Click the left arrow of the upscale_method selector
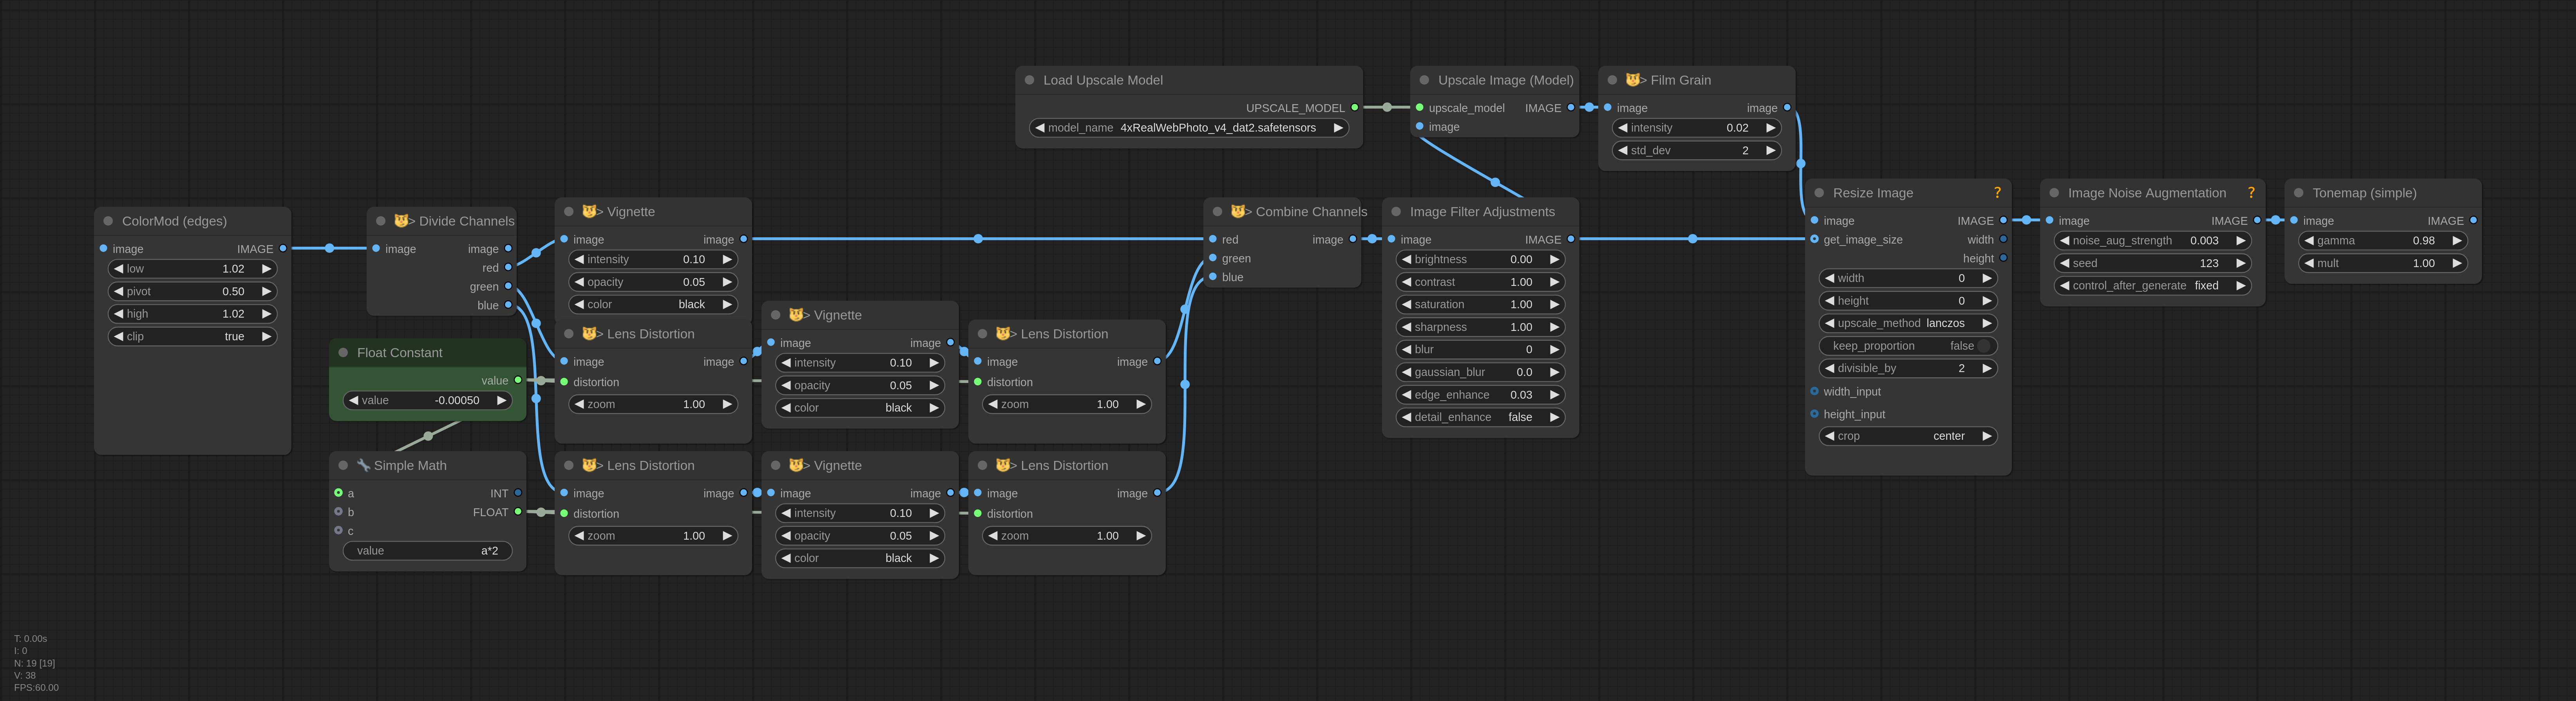2576x701 pixels. pos(1829,324)
